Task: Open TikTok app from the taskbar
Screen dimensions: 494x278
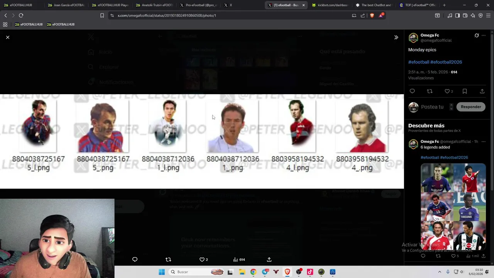Action: [x=310, y=272]
